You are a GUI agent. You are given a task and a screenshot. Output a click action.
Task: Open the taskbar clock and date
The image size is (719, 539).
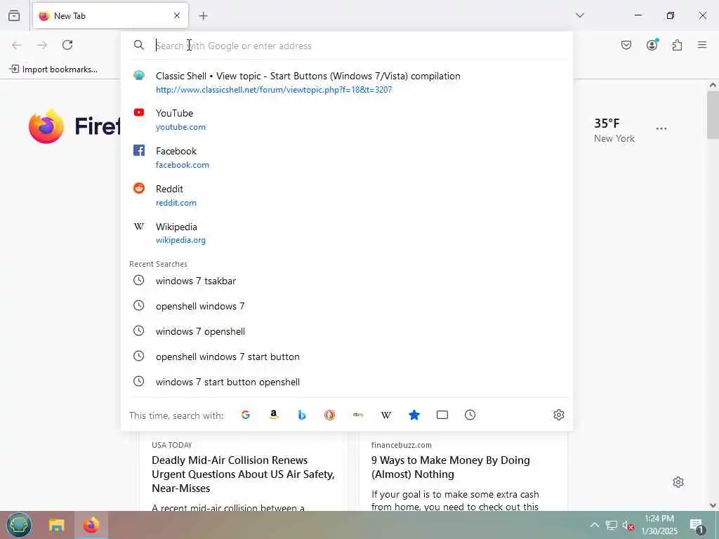tap(659, 525)
